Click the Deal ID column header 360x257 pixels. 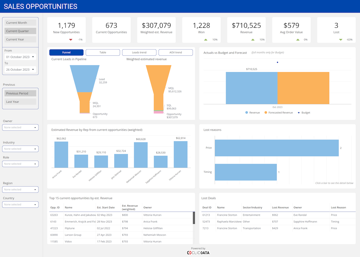click(207, 207)
